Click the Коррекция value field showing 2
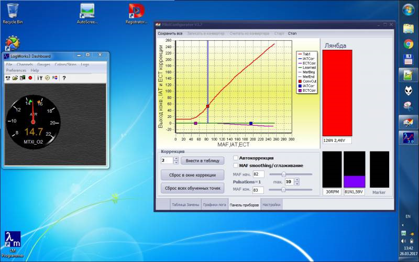The image size is (419, 262). pos(167,160)
